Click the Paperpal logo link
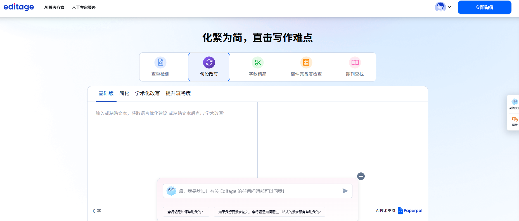The height and width of the screenshot is (221, 519). [410, 211]
